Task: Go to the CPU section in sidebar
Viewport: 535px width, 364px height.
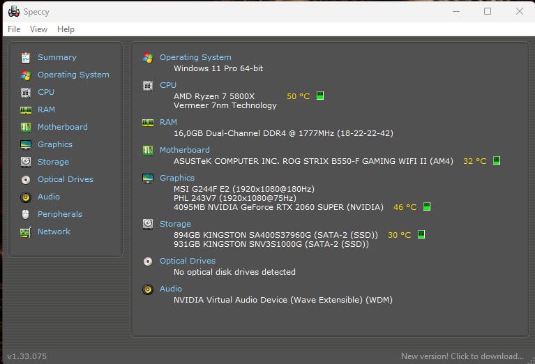Action: pos(46,92)
